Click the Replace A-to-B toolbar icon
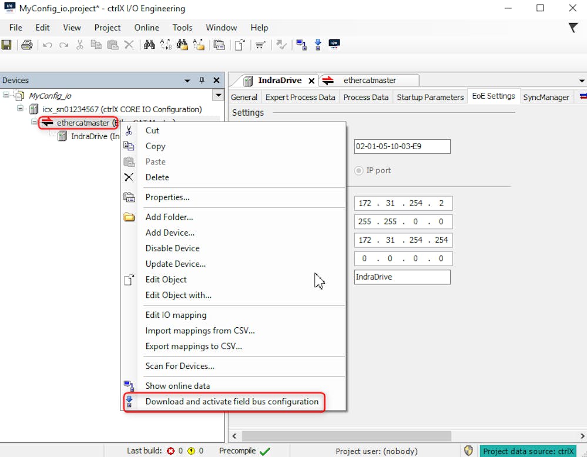587x457 pixels. 166,45
